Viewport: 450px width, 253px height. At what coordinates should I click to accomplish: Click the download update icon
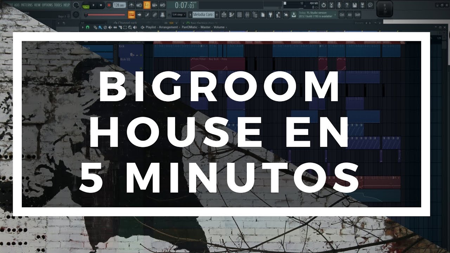tap(294, 15)
